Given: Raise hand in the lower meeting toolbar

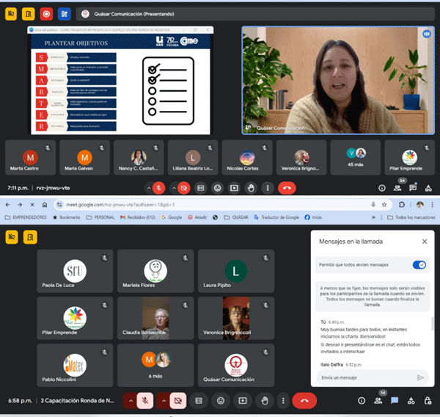Looking at the screenshot, I should click(x=264, y=401).
